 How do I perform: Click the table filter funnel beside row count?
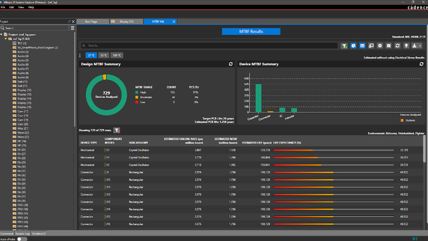(x=117, y=130)
